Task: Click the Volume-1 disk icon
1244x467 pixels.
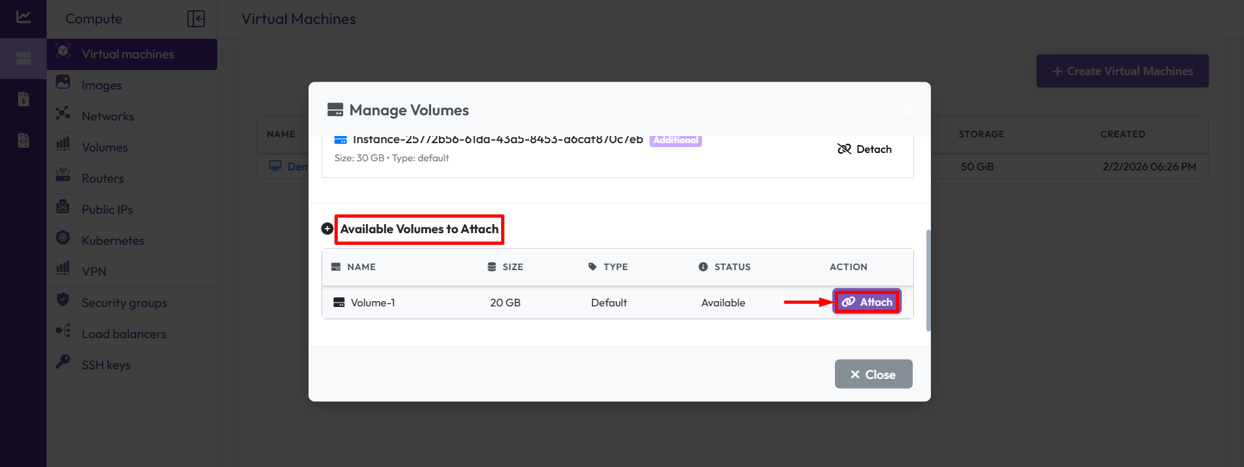Action: tap(339, 302)
